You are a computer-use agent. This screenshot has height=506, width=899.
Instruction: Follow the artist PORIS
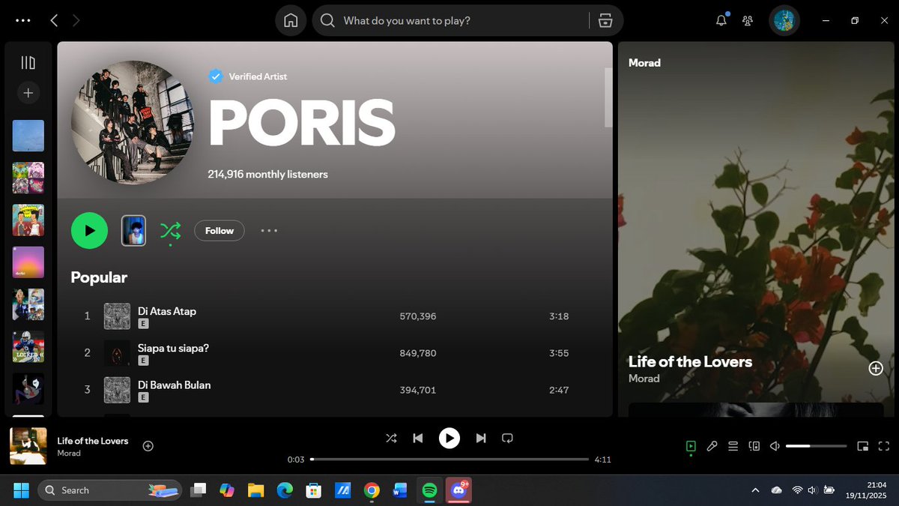click(220, 230)
